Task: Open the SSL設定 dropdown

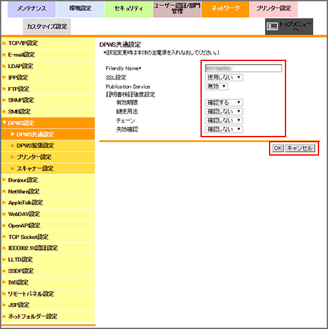Action: (x=224, y=77)
